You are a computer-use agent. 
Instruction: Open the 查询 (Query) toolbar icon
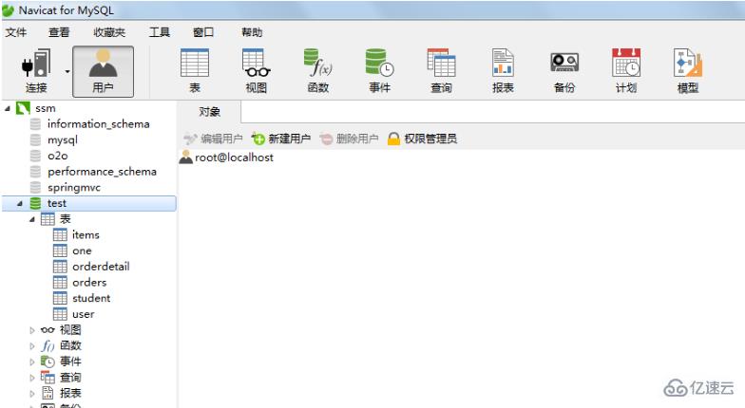coord(441,70)
